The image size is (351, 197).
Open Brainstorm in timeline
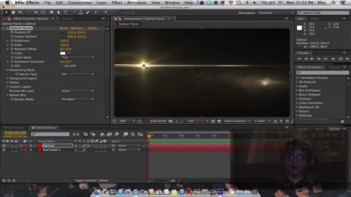point(126,134)
